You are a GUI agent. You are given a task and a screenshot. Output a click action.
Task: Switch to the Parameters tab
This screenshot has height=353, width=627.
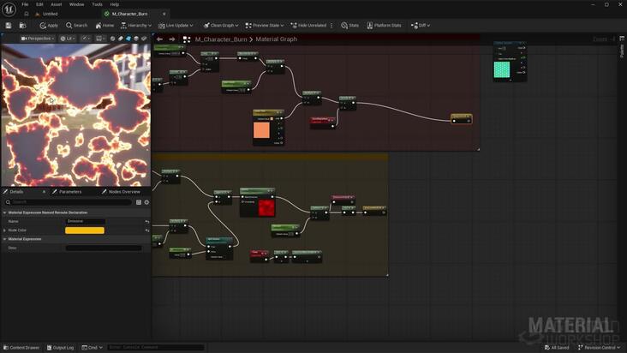tap(70, 192)
